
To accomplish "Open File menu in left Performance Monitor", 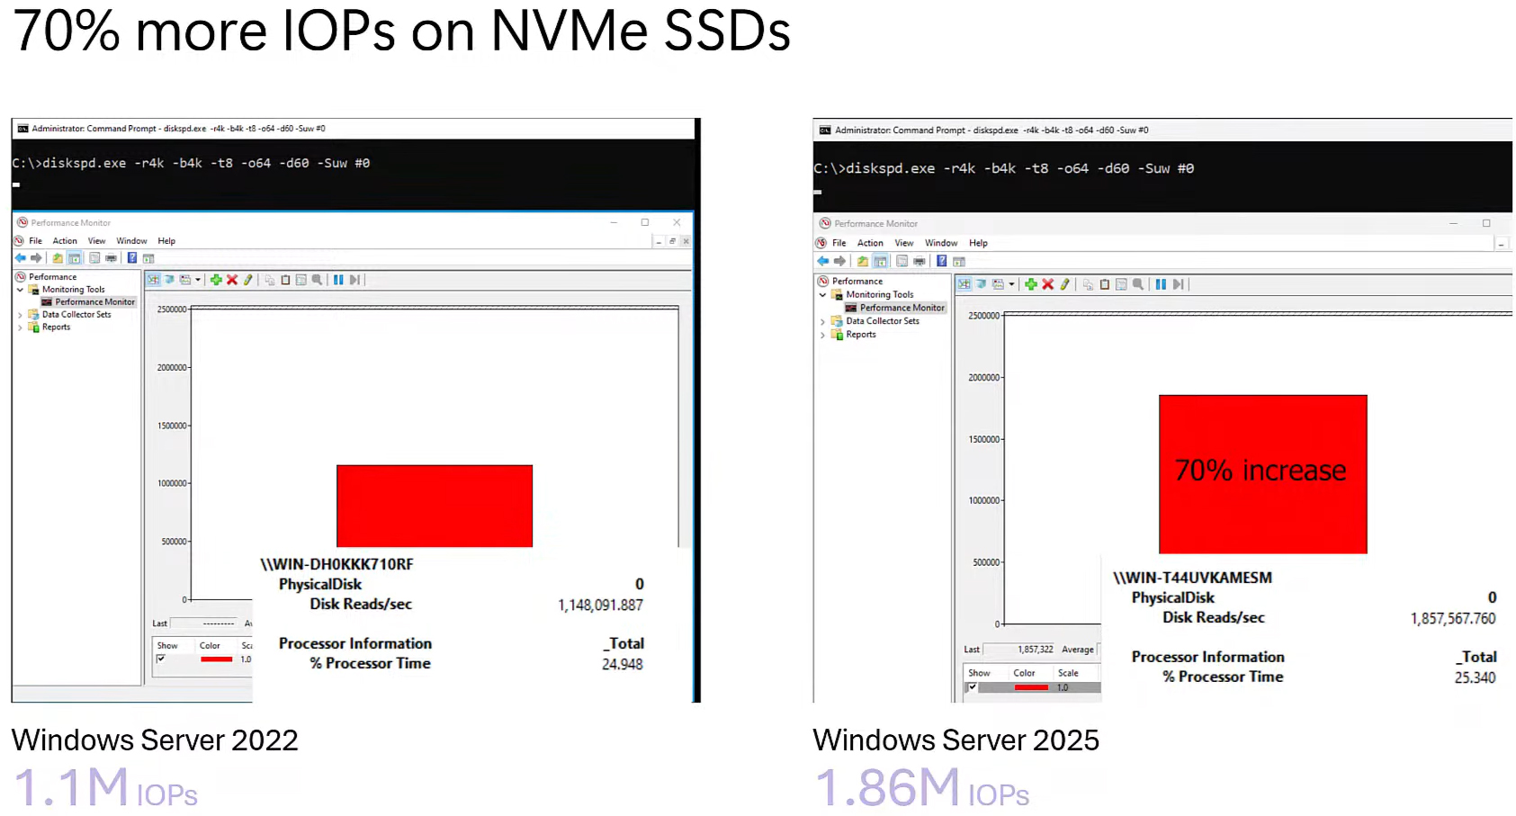I will click(35, 241).
